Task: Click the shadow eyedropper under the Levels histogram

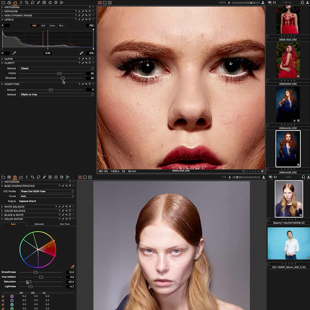Action: point(14,53)
